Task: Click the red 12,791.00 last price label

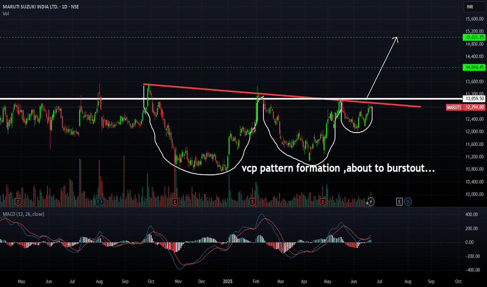Action: tap(474, 107)
